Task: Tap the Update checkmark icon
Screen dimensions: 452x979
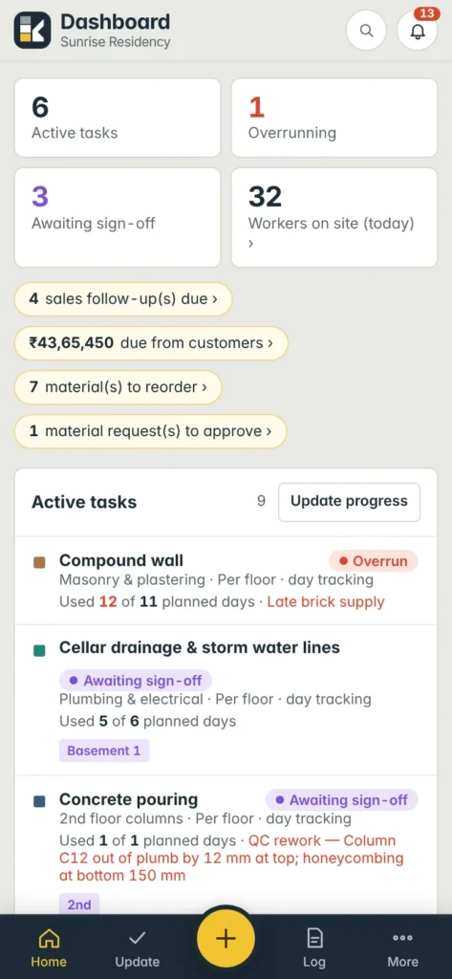Action: pos(137,938)
